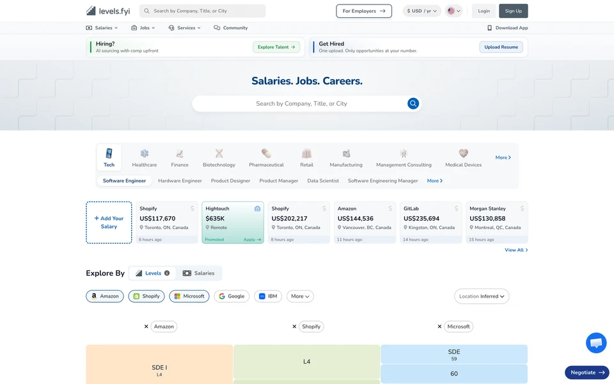
Task: Open the Location Inferred dropdown
Action: click(x=482, y=296)
